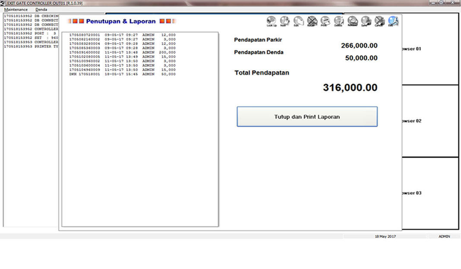This screenshot has width=461, height=269.
Task: Select the Edit toolbar icon
Action: [298, 21]
